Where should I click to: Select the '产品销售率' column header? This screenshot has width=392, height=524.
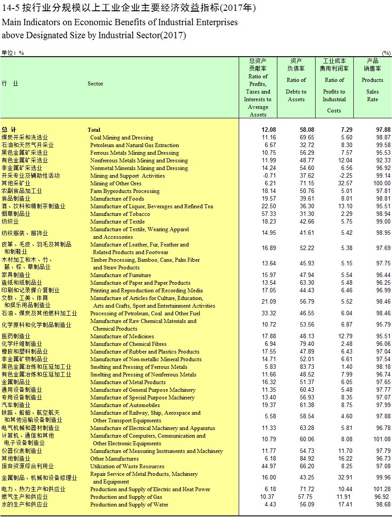click(373, 64)
